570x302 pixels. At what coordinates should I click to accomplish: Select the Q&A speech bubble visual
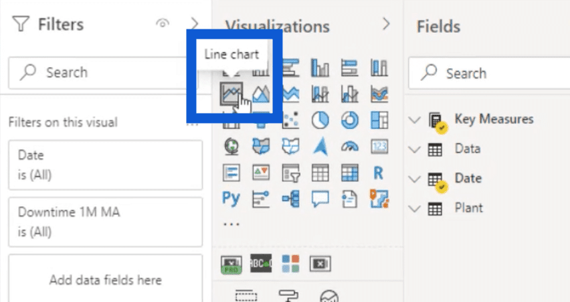(x=320, y=199)
